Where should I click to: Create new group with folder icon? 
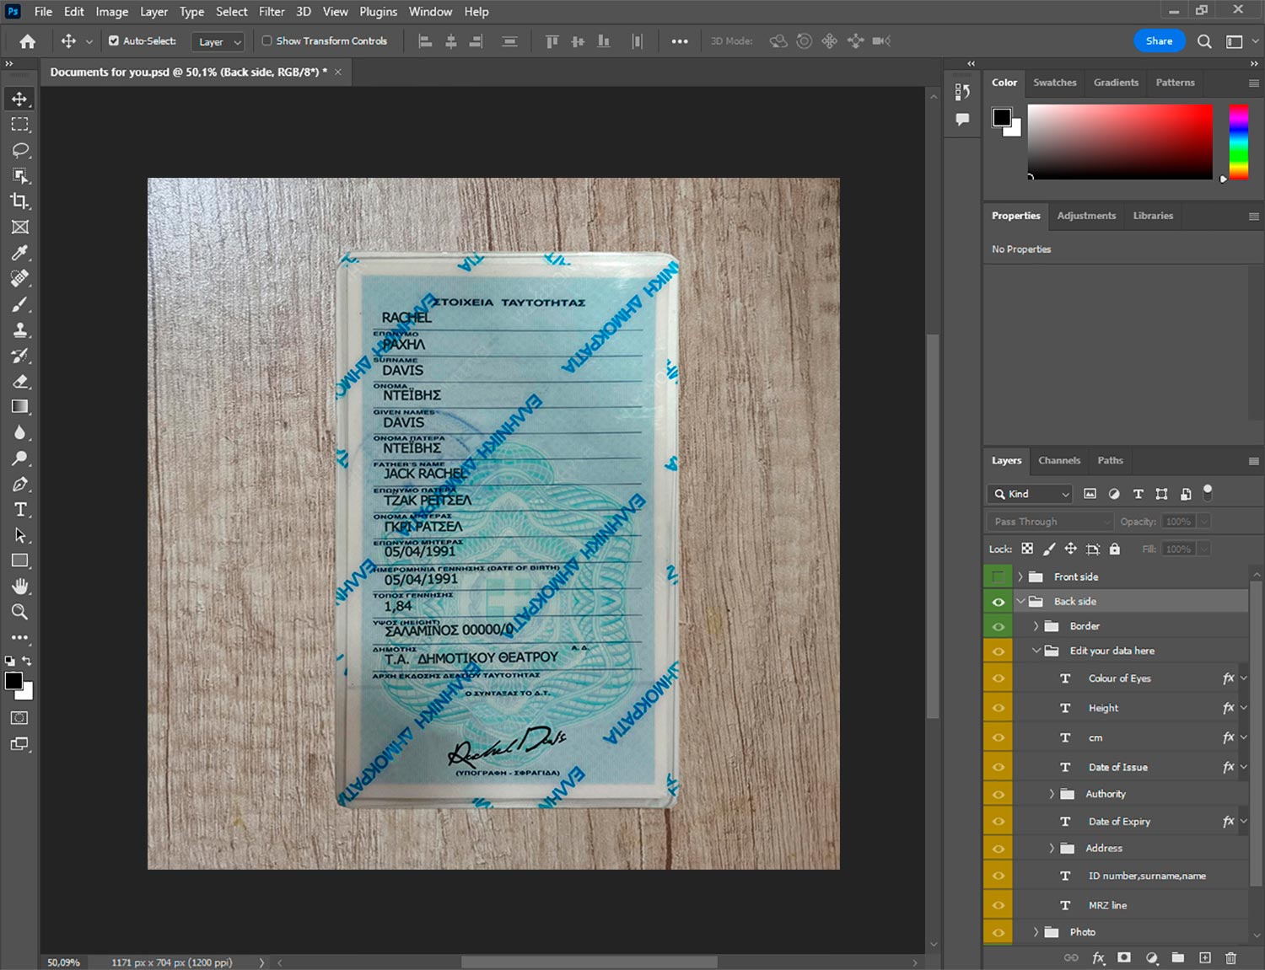[1177, 957]
